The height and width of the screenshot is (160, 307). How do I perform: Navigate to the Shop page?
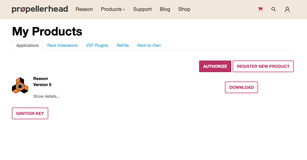184,9
